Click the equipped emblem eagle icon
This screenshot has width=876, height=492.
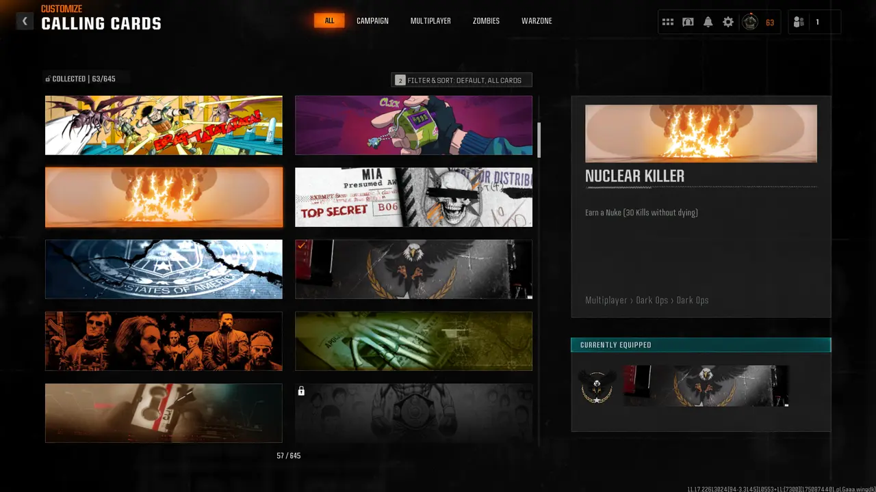[x=597, y=386]
